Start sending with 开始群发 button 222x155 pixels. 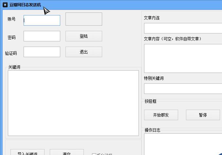point(161,115)
